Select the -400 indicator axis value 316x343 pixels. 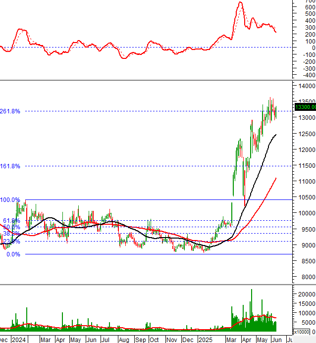click(309, 75)
